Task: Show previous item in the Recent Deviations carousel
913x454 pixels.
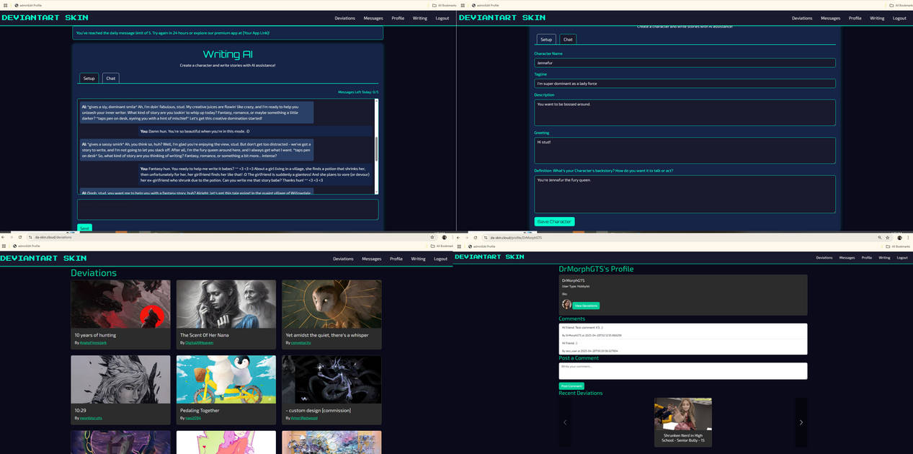Action: [x=565, y=422]
